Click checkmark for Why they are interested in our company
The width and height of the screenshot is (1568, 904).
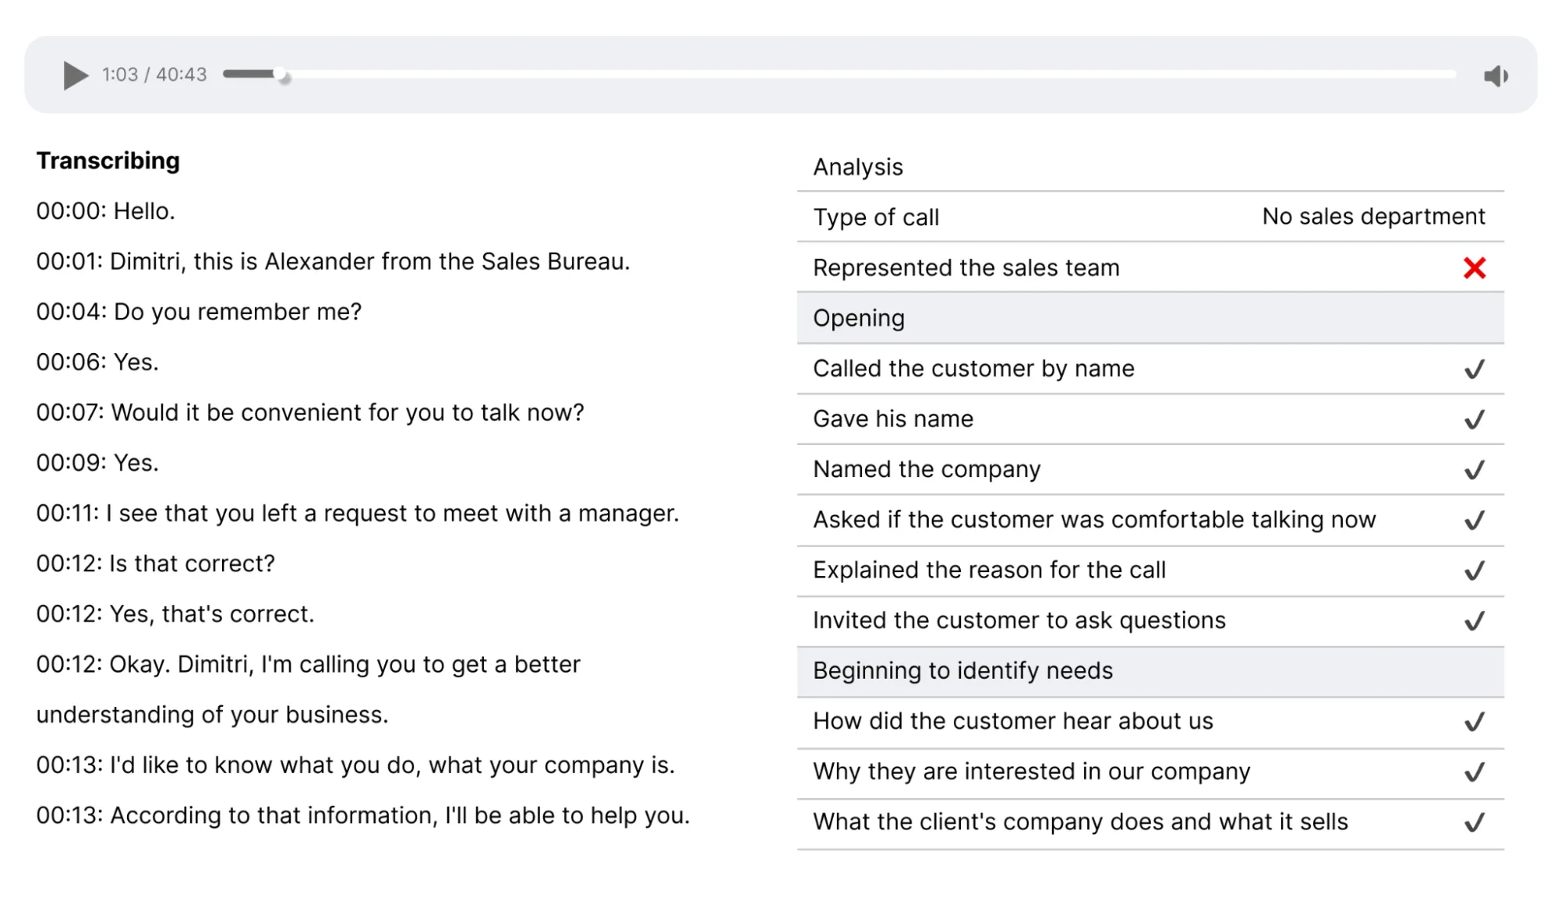tap(1474, 772)
